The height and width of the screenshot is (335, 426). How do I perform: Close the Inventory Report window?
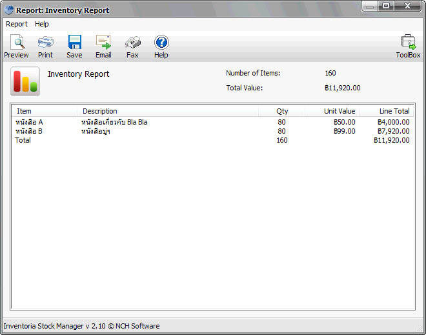(407, 6)
